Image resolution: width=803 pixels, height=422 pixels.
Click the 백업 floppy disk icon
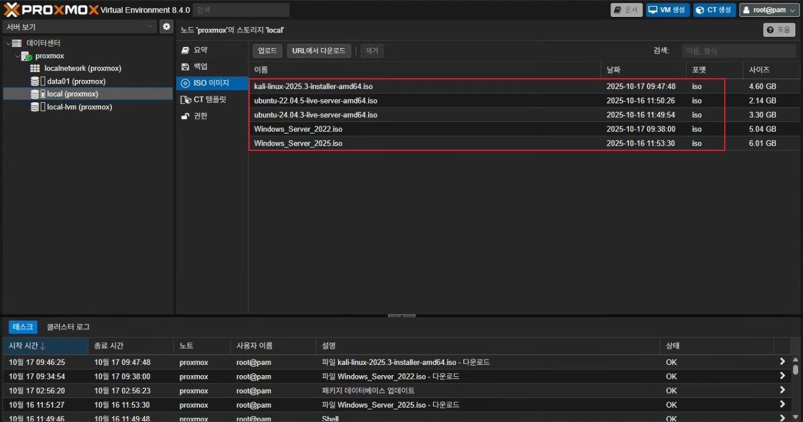pos(185,67)
